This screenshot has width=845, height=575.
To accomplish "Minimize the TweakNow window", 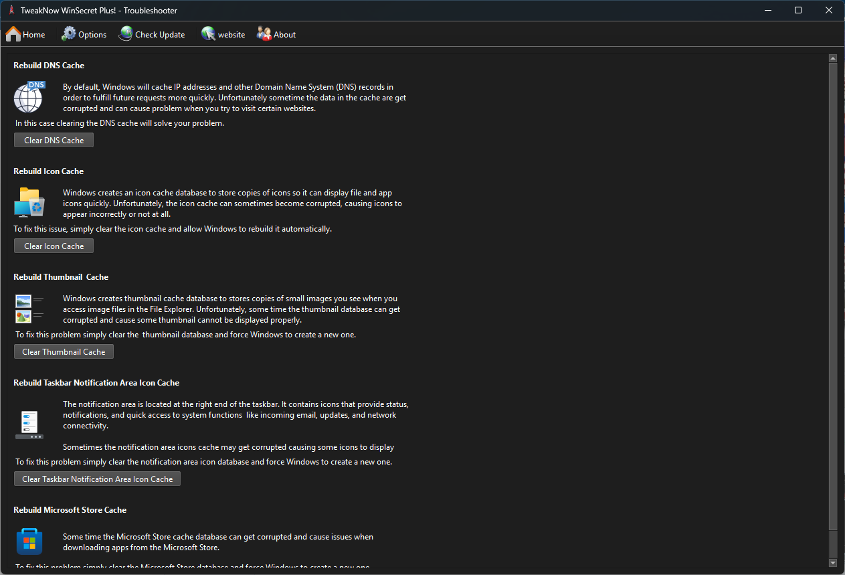I will tap(767, 10).
